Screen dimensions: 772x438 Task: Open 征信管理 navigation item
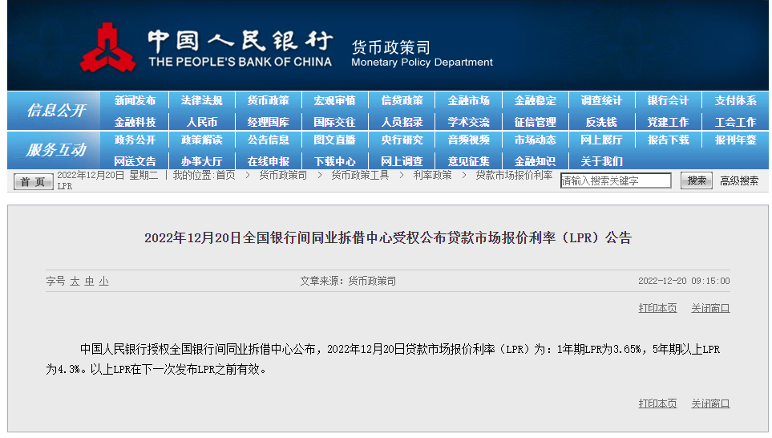point(536,122)
